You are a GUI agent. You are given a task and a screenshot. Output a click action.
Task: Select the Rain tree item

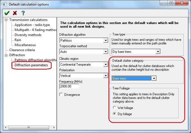pyautogui.click(x=18, y=40)
